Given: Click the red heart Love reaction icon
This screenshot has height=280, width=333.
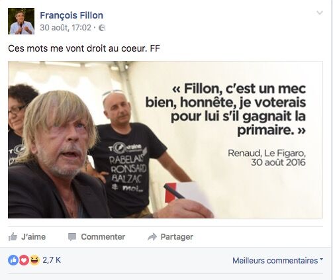Looking at the screenshot, I should (24, 260).
